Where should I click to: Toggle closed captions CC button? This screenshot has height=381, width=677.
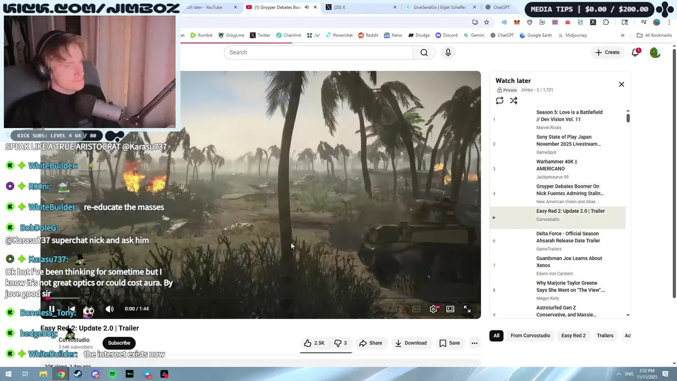pos(416,309)
